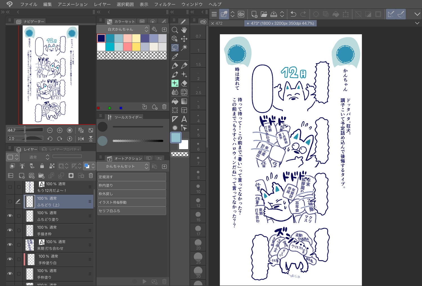Screen dimensions: 422x286
Task: Toggle visibility of 手描き枠 layer
Action: (10, 230)
